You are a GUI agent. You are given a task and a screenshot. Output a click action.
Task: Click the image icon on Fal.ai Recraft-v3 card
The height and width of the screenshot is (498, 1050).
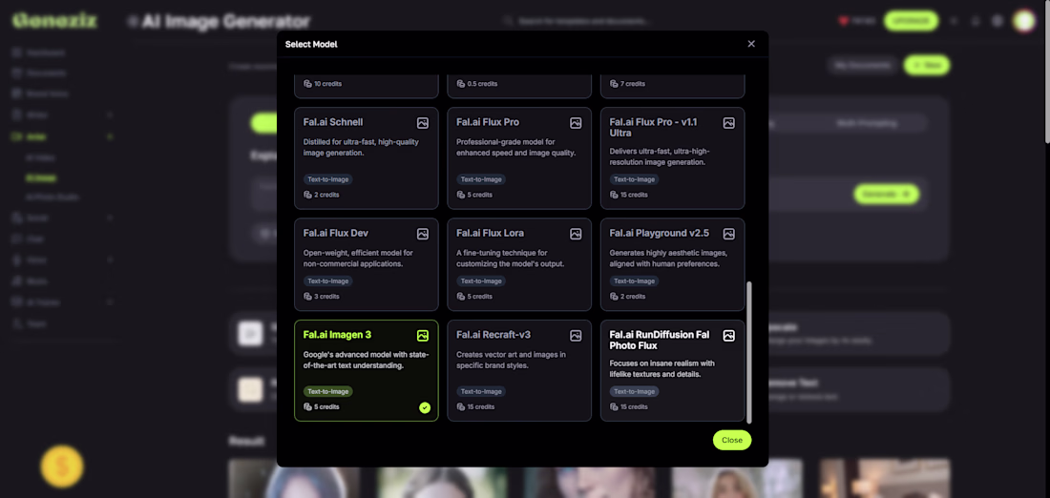576,336
